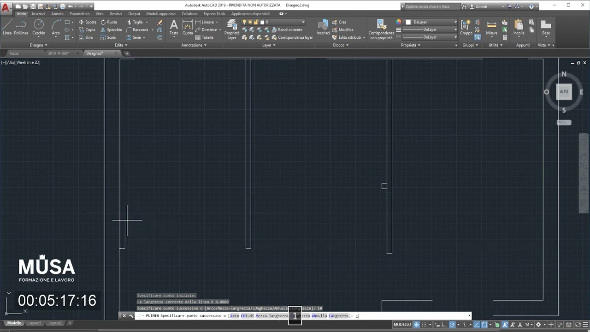Expand the Utilità panel
This screenshot has width=590, height=332.
496,45
